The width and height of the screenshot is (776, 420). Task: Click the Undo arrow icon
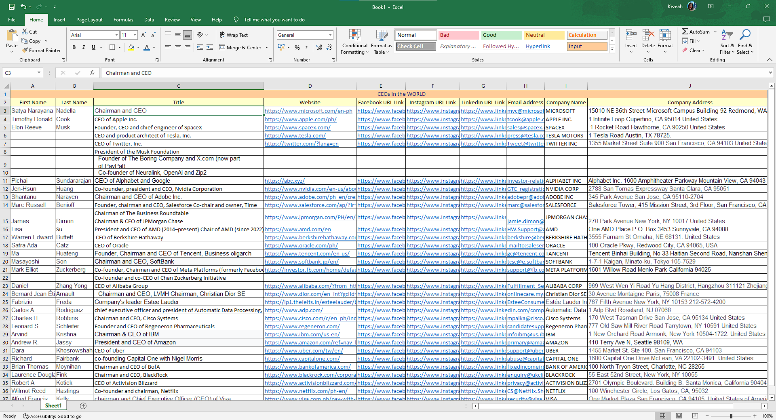pyautogui.click(x=23, y=6)
